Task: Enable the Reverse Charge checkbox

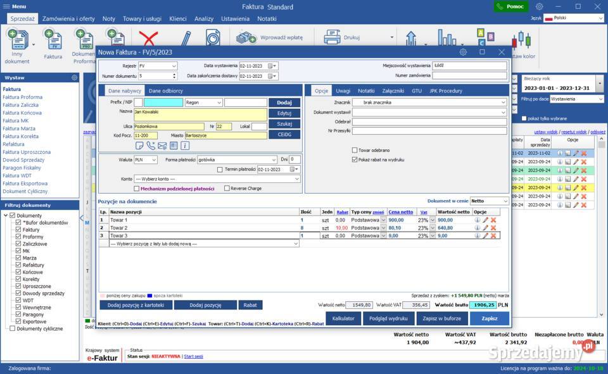Action: [227, 188]
